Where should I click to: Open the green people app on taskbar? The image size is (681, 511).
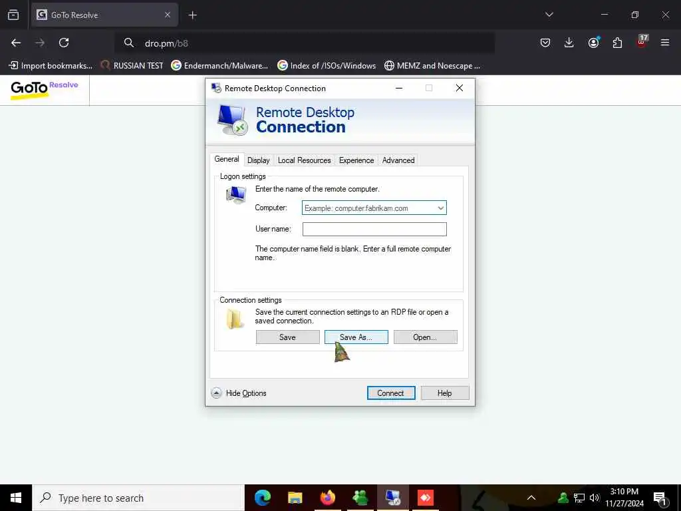[x=360, y=498]
